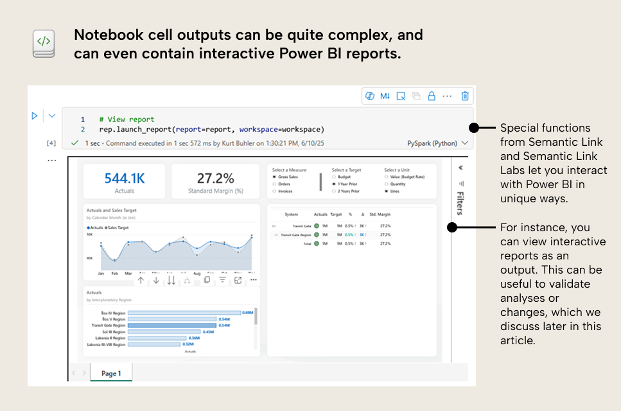Run the notebook cell

34,116
